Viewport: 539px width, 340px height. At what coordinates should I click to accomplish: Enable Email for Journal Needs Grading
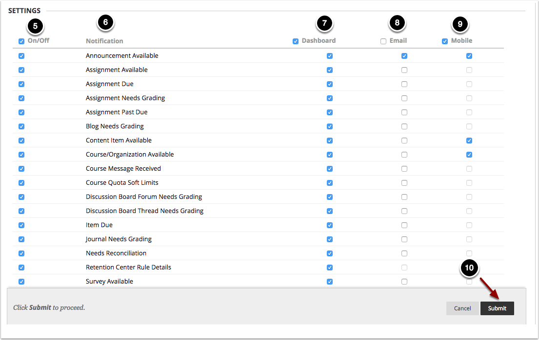(x=404, y=239)
